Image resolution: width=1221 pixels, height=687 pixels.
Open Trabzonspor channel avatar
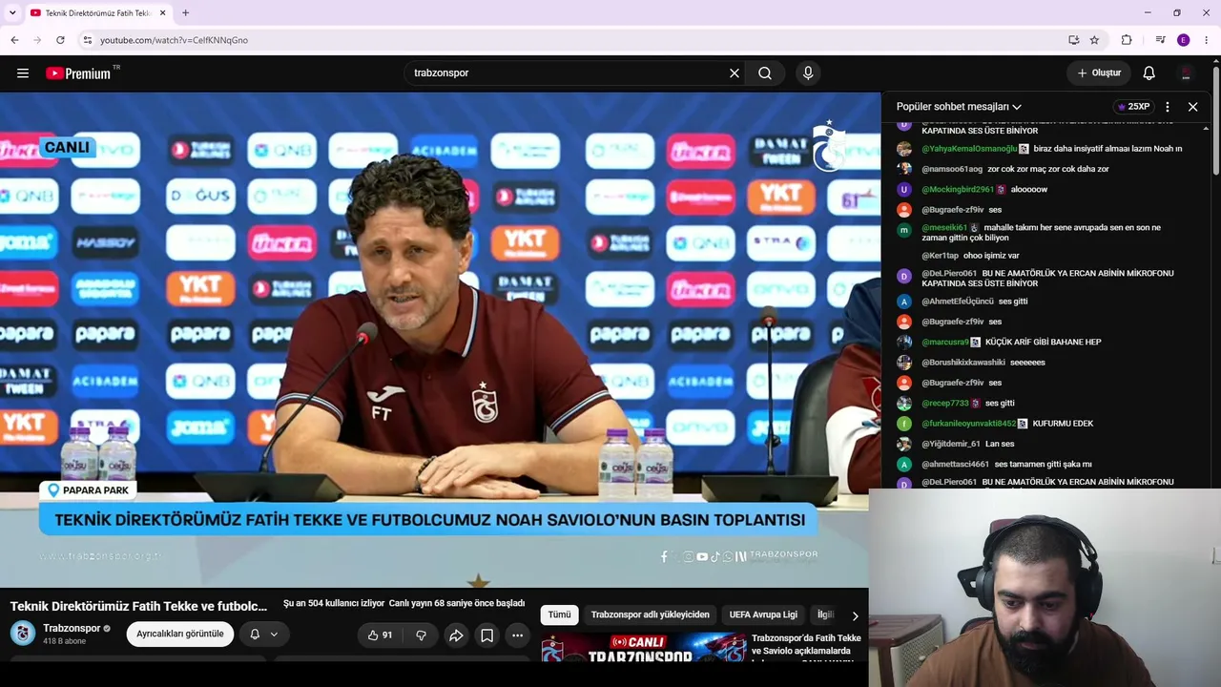click(23, 633)
